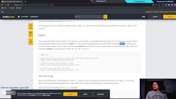Screen dimensions: 176x99
Task: Open the Gmail bookmark
Action: (x=4, y=8)
